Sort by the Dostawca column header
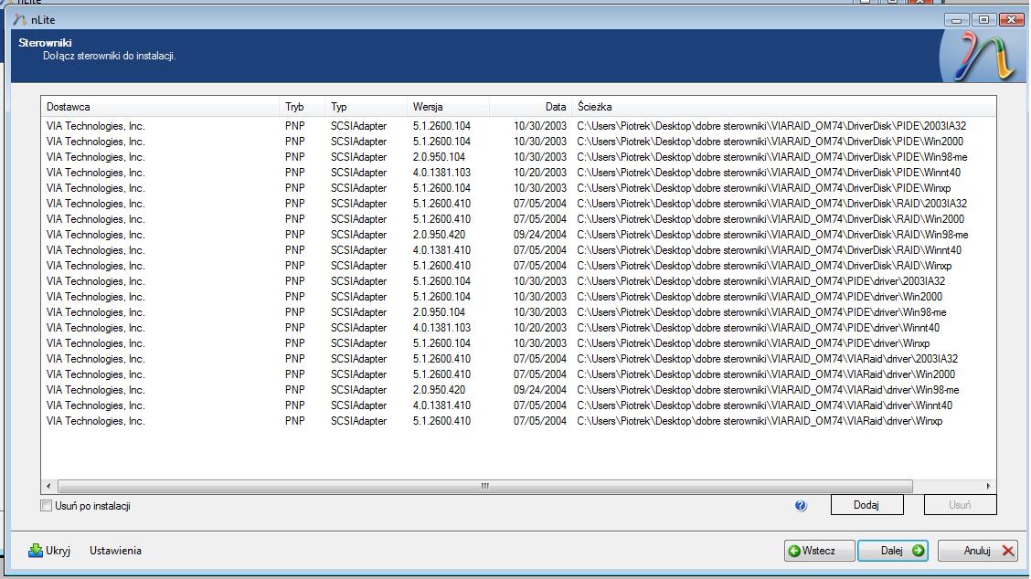This screenshot has width=1031, height=579. (x=160, y=107)
